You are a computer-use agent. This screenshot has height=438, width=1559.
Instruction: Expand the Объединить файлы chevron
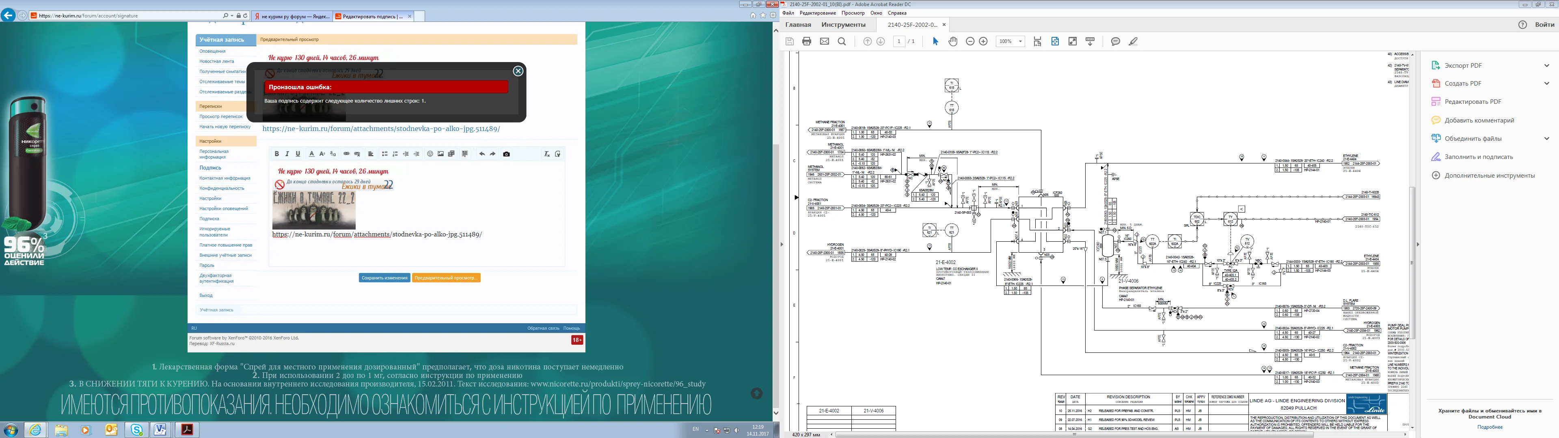point(1546,139)
